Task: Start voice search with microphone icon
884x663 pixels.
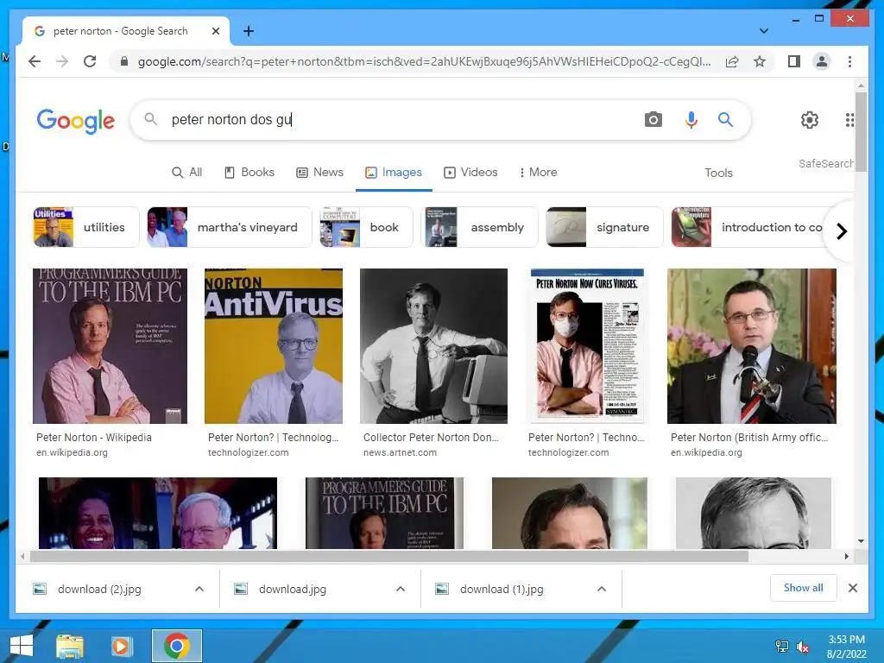Action: pyautogui.click(x=691, y=119)
